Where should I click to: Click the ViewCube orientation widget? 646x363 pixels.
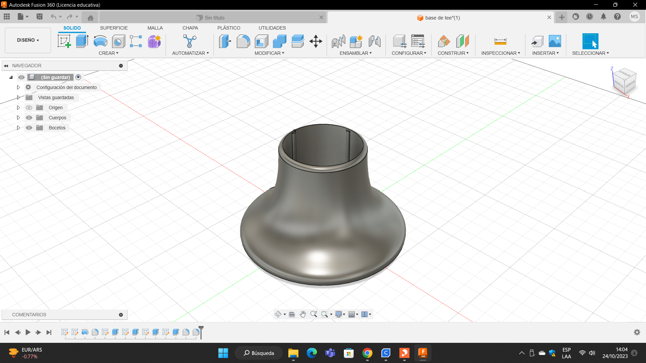point(624,81)
